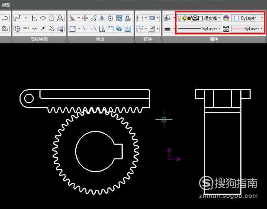The height and width of the screenshot is (209, 267).
Task: Click the 修改 panel title
Action: [100, 39]
